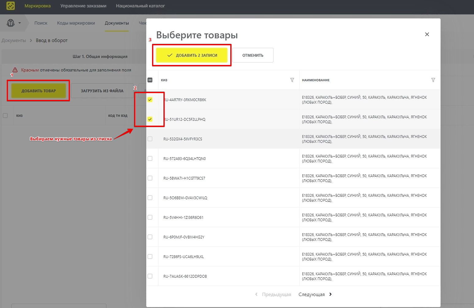Click the КИЗ column header in dialog
Viewport: 474px width, 308px height.
point(164,80)
